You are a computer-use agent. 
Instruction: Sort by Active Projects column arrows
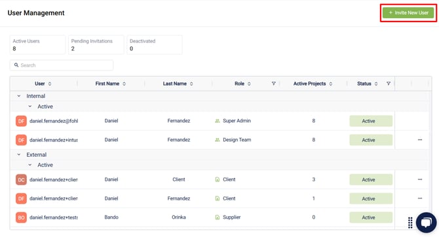tap(331, 84)
